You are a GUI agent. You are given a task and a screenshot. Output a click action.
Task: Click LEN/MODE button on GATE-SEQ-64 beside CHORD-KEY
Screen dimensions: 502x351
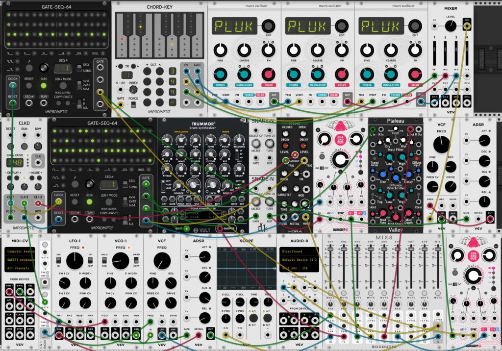coord(63,85)
